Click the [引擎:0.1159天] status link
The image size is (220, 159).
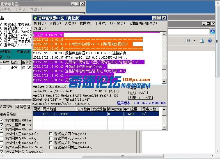140,98
